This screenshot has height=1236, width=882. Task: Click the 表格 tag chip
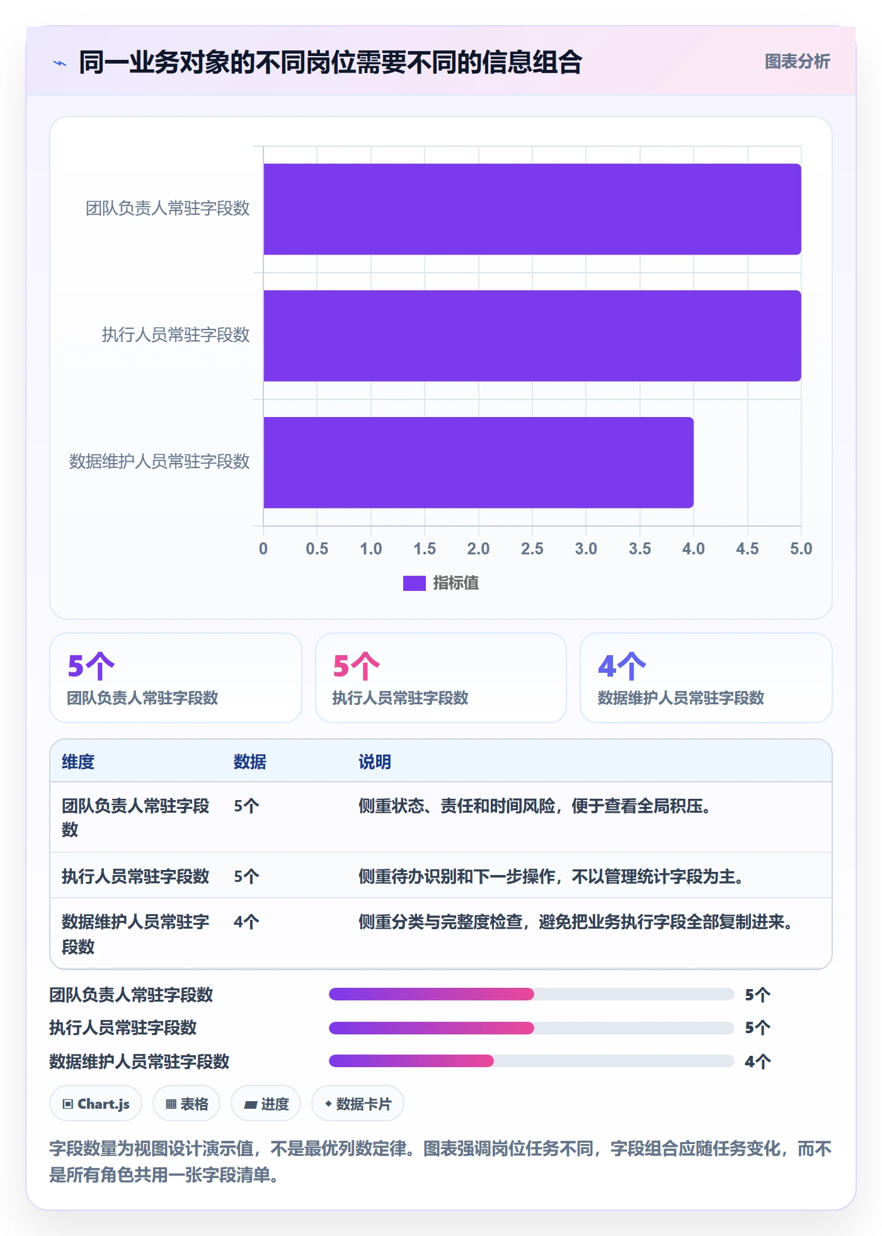[x=186, y=1104]
